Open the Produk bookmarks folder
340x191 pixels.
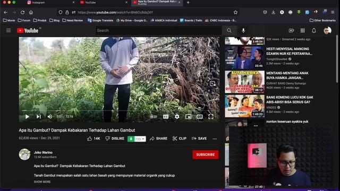click(40, 20)
